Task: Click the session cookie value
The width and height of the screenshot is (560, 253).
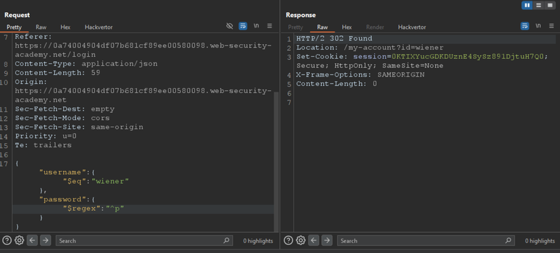Action: tap(468, 57)
